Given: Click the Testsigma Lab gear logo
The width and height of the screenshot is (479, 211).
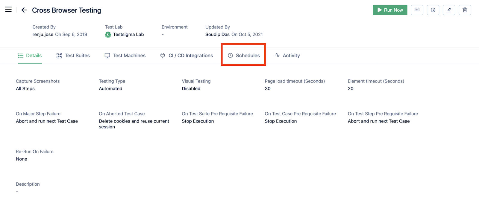Looking at the screenshot, I should 108,35.
